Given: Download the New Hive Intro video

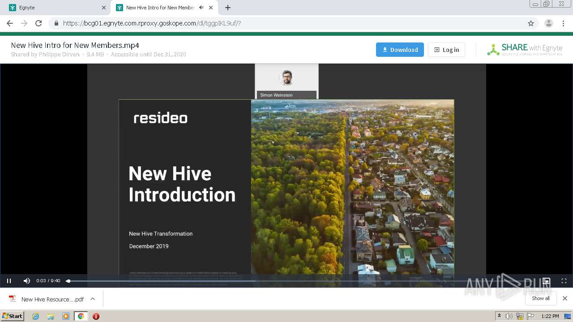Looking at the screenshot, I should click(400, 50).
